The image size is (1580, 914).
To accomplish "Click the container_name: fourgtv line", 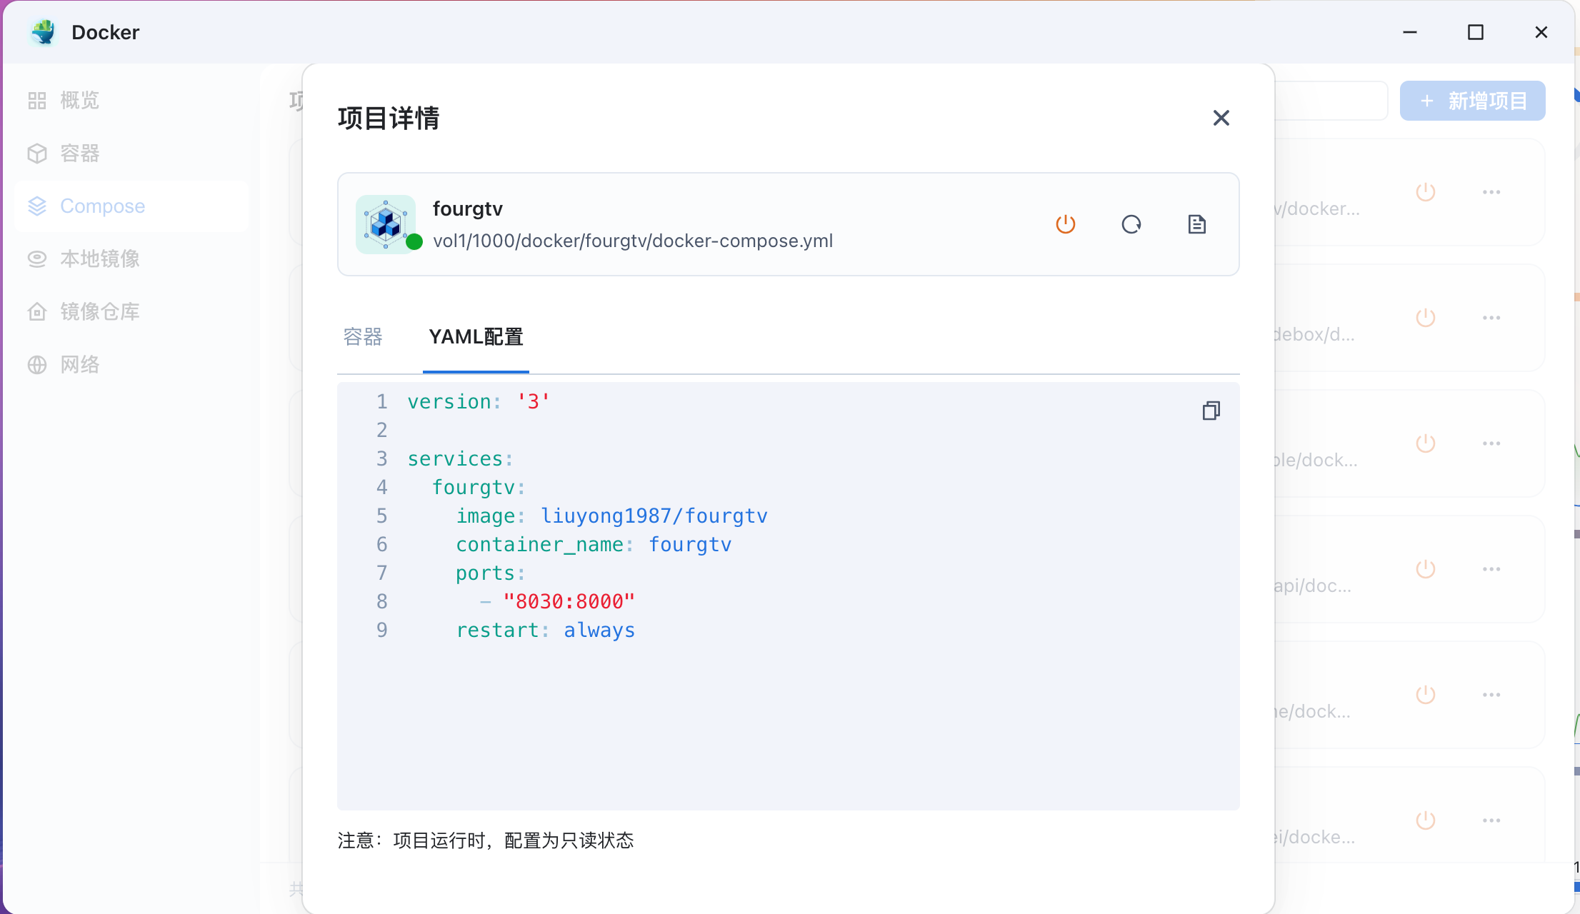I will tap(594, 544).
